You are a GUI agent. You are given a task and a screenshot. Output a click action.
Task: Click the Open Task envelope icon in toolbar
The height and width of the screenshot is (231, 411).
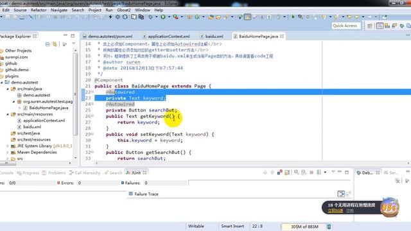[218, 17]
